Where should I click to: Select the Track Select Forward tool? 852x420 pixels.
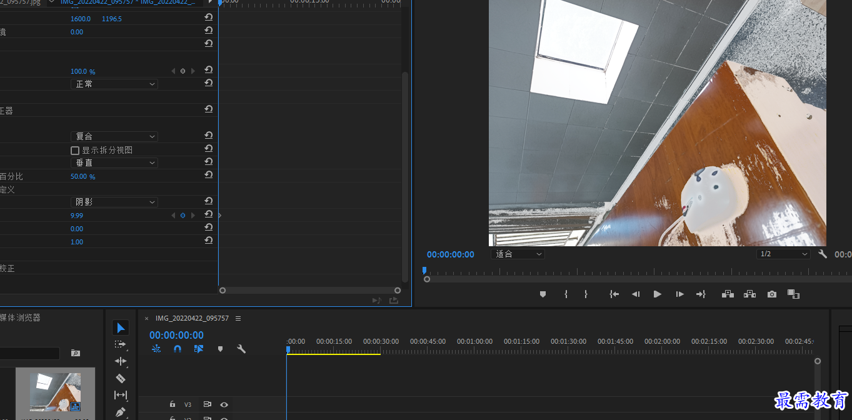click(x=121, y=344)
